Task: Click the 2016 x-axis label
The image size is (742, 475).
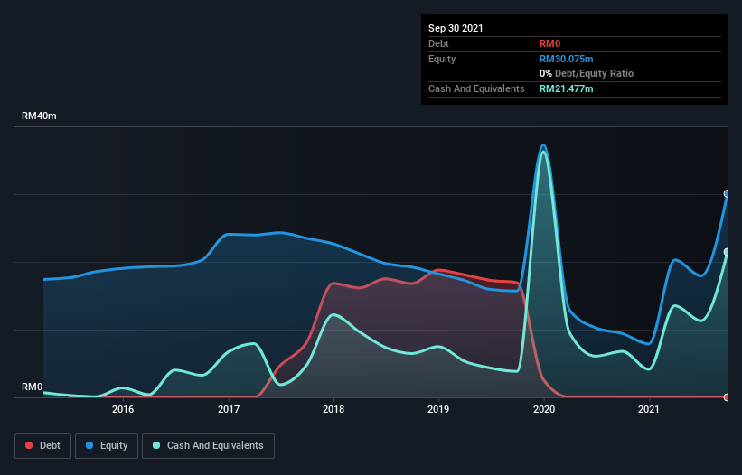Action: coord(123,409)
